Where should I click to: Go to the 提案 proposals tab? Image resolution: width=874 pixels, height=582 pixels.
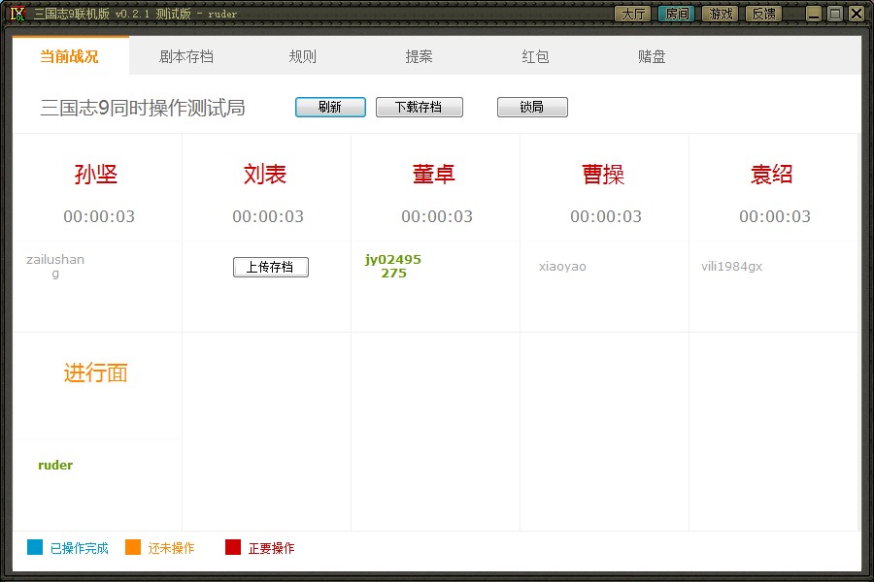[420, 56]
